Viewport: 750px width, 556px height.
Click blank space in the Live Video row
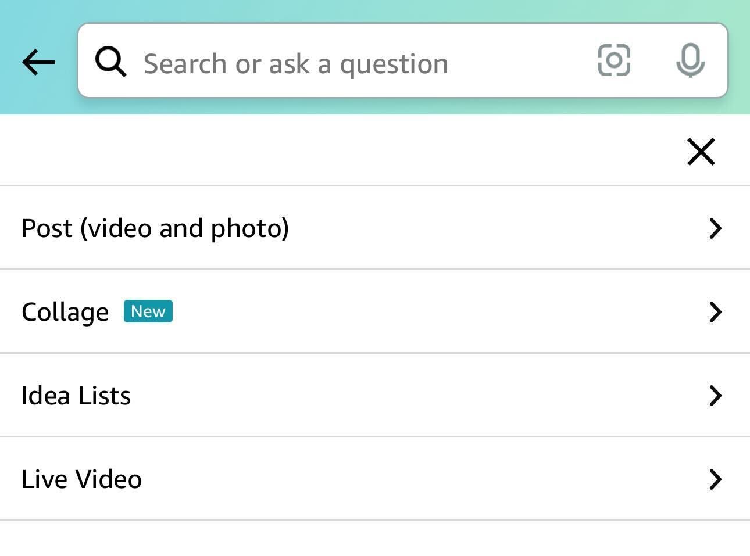(x=407, y=479)
